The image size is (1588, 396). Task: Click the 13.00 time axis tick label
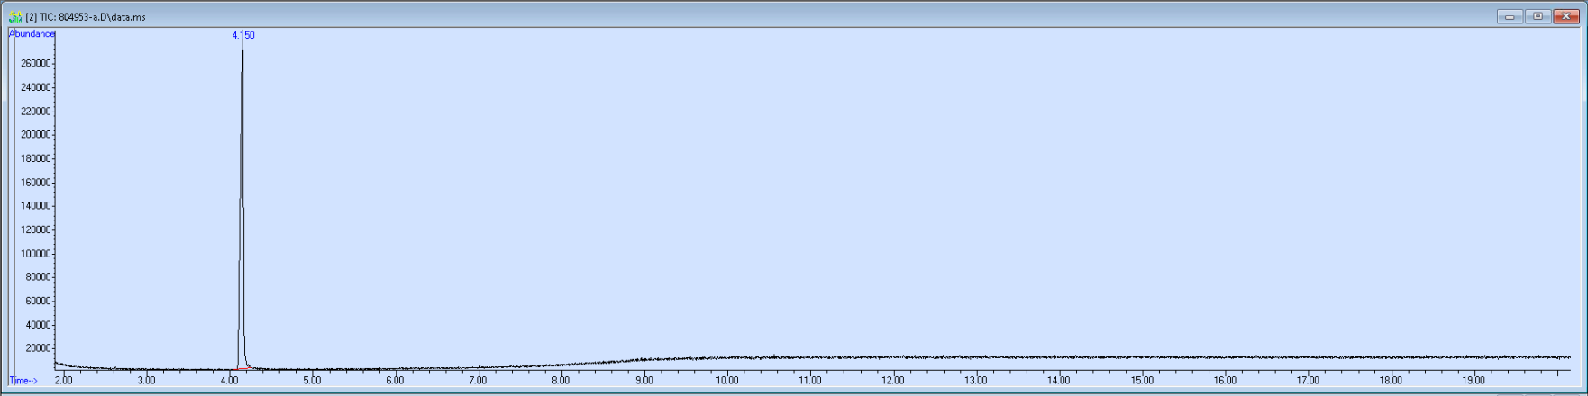tap(976, 381)
